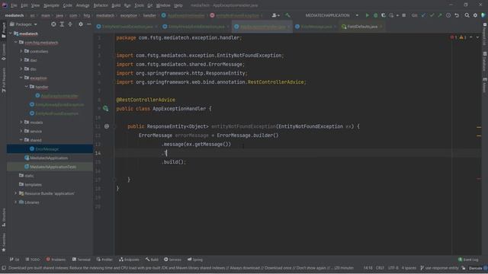Select MediatechApplication in the tree
Image resolution: width=488 pixels, height=274 pixels.
click(49, 158)
